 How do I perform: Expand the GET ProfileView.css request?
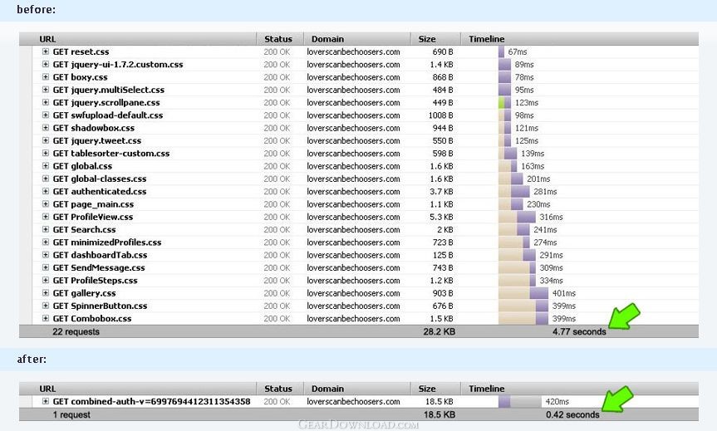coord(45,217)
